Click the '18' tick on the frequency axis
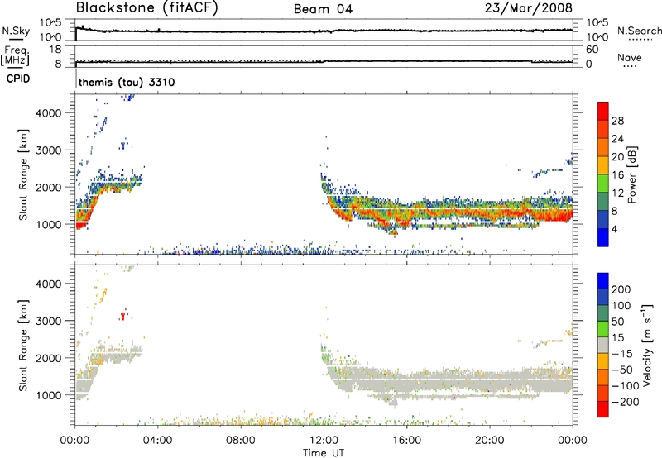This screenshot has width=662, height=458. click(x=55, y=50)
